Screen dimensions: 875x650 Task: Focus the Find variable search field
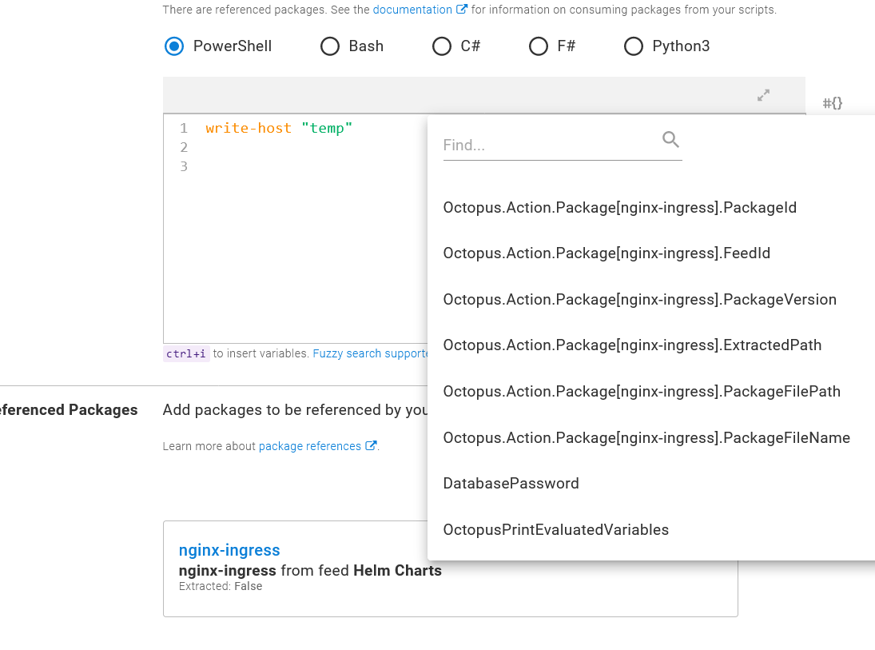(x=550, y=146)
